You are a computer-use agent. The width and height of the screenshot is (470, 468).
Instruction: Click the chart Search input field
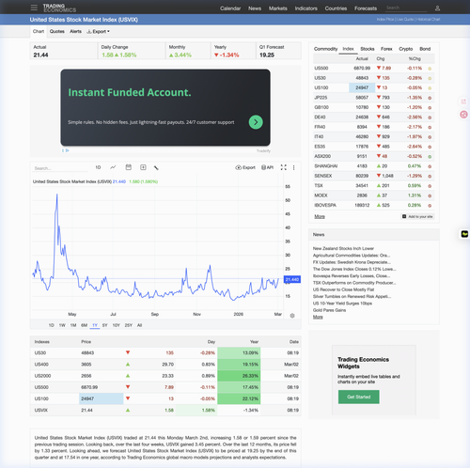(x=60, y=168)
